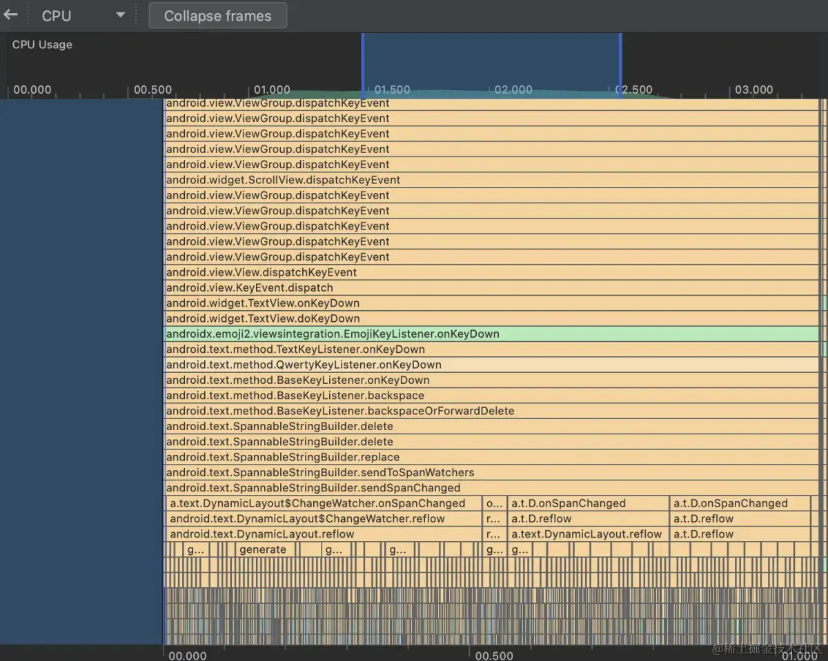Select the ScrollView.dispatchKeyEvent frame
This screenshot has width=828, height=661.
491,180
